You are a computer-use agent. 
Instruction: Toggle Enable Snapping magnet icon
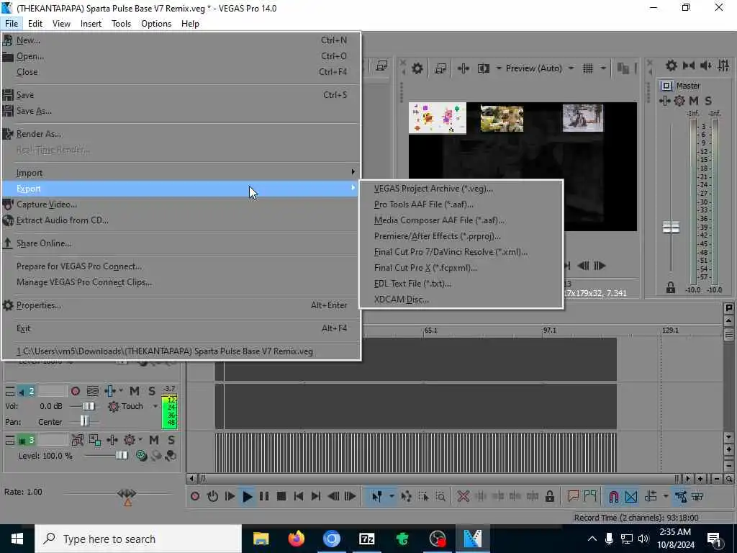613,496
